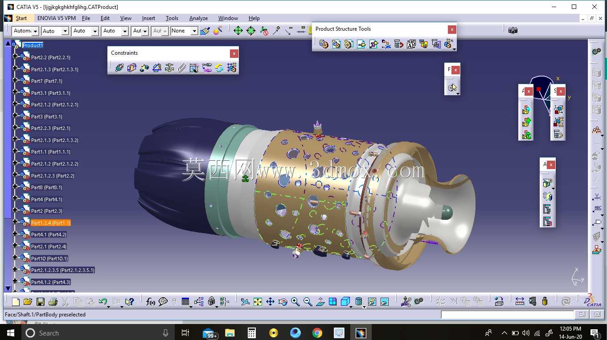Close the Product Structure Tools toolbar

tap(452, 29)
